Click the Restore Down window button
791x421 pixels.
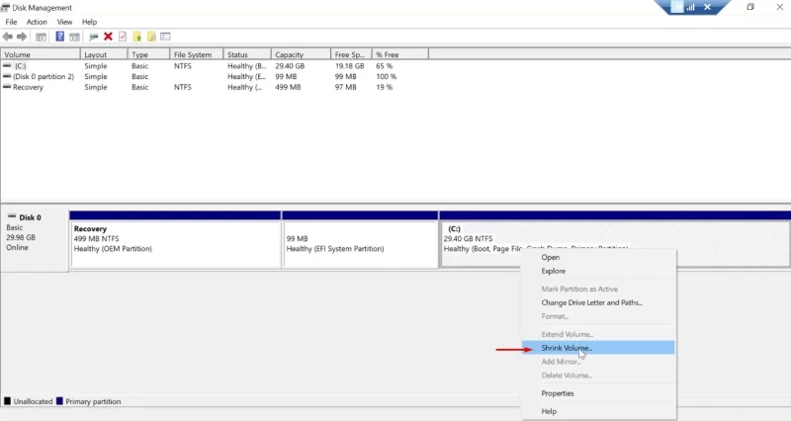click(750, 7)
